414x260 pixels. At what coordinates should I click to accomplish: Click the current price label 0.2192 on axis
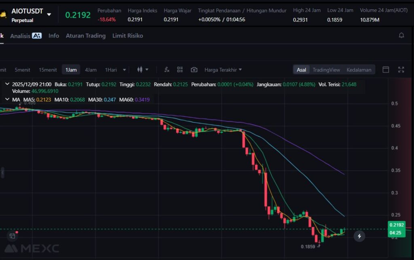pos(396,225)
